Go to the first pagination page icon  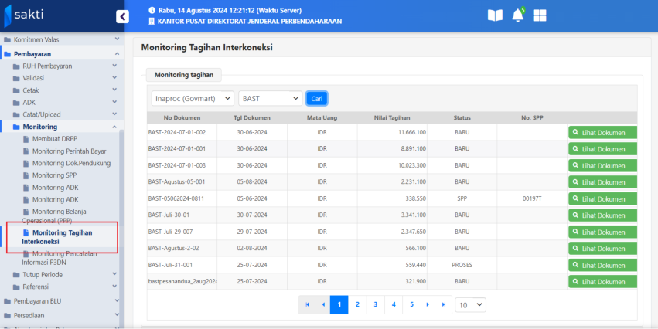[307, 305]
